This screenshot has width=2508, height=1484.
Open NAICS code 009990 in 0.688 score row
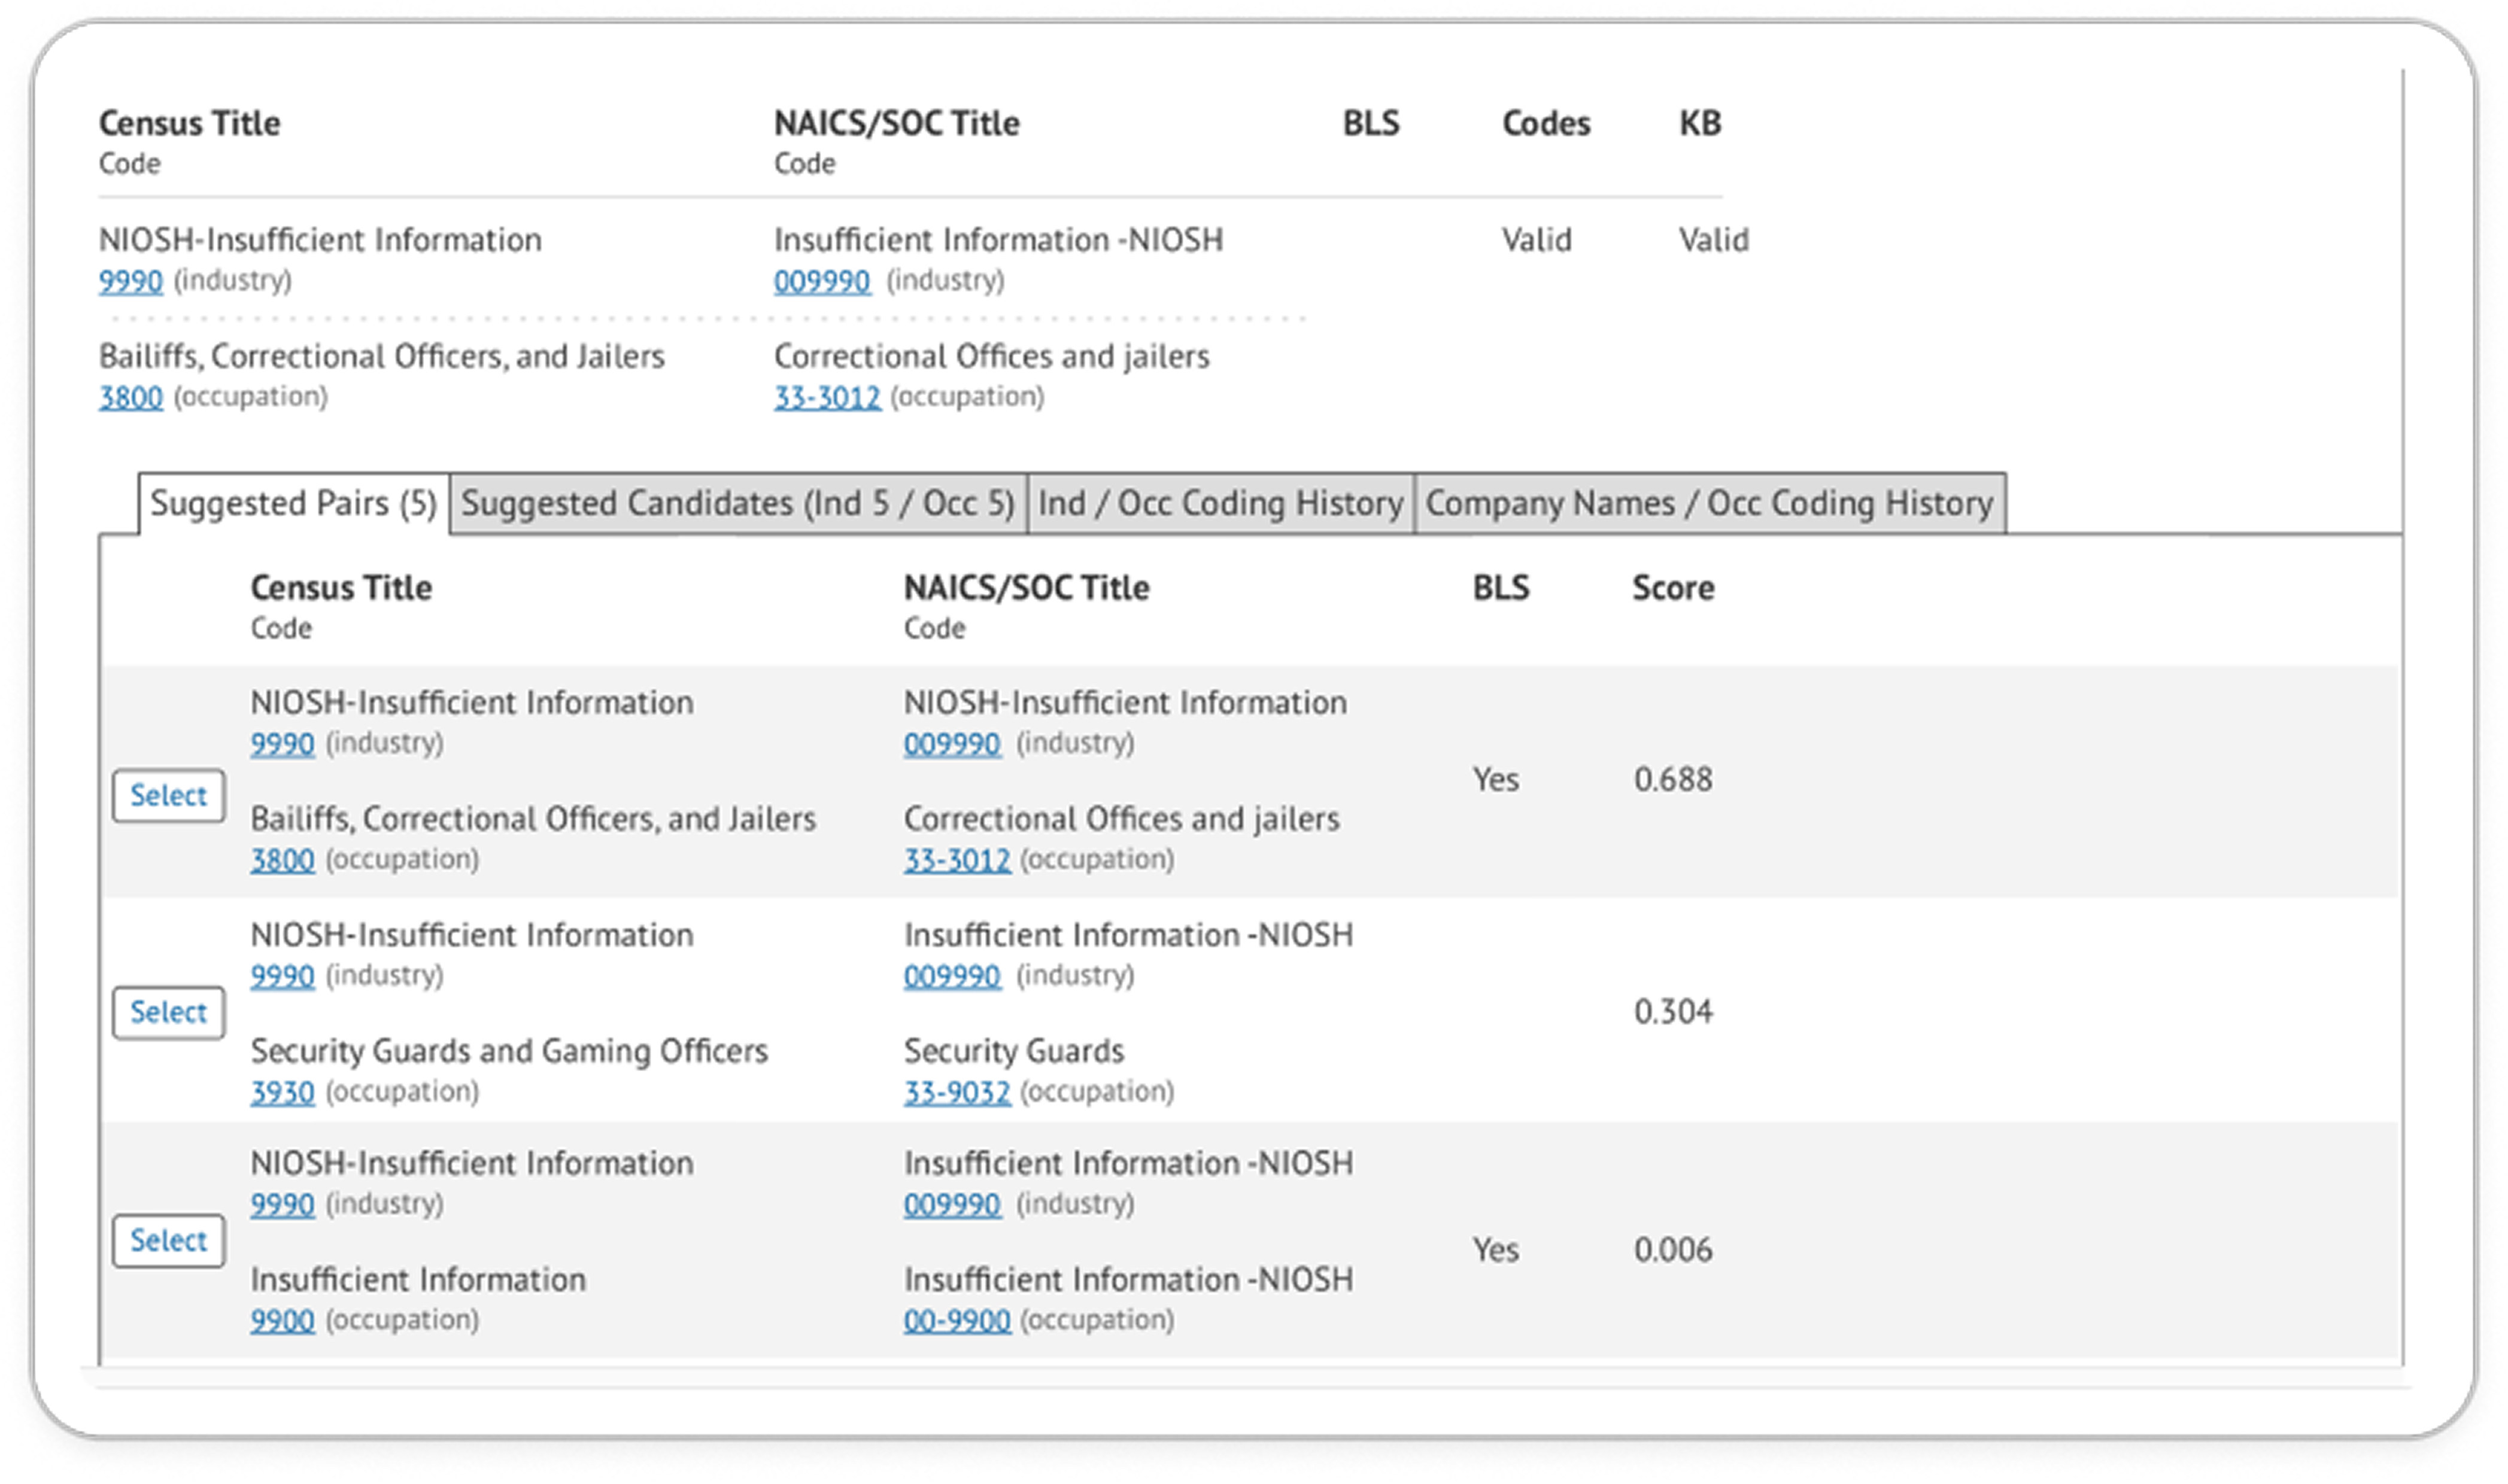click(x=952, y=744)
